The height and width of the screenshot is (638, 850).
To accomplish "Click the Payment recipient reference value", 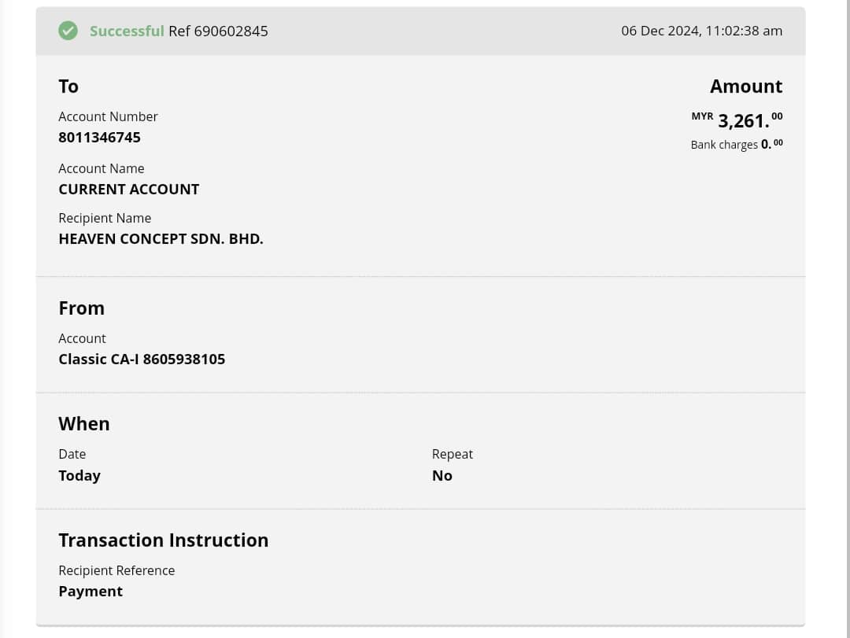I will coord(91,591).
